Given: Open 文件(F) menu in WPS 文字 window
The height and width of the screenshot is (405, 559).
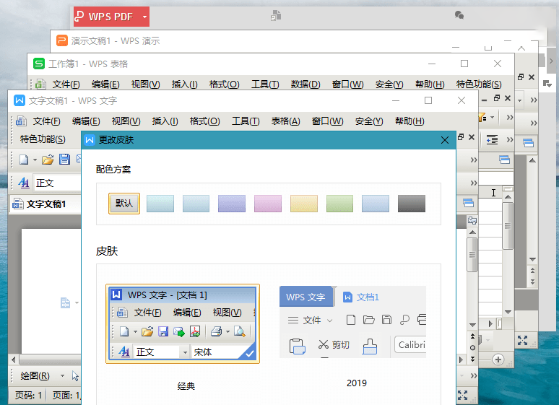Looking at the screenshot, I should (x=47, y=121).
